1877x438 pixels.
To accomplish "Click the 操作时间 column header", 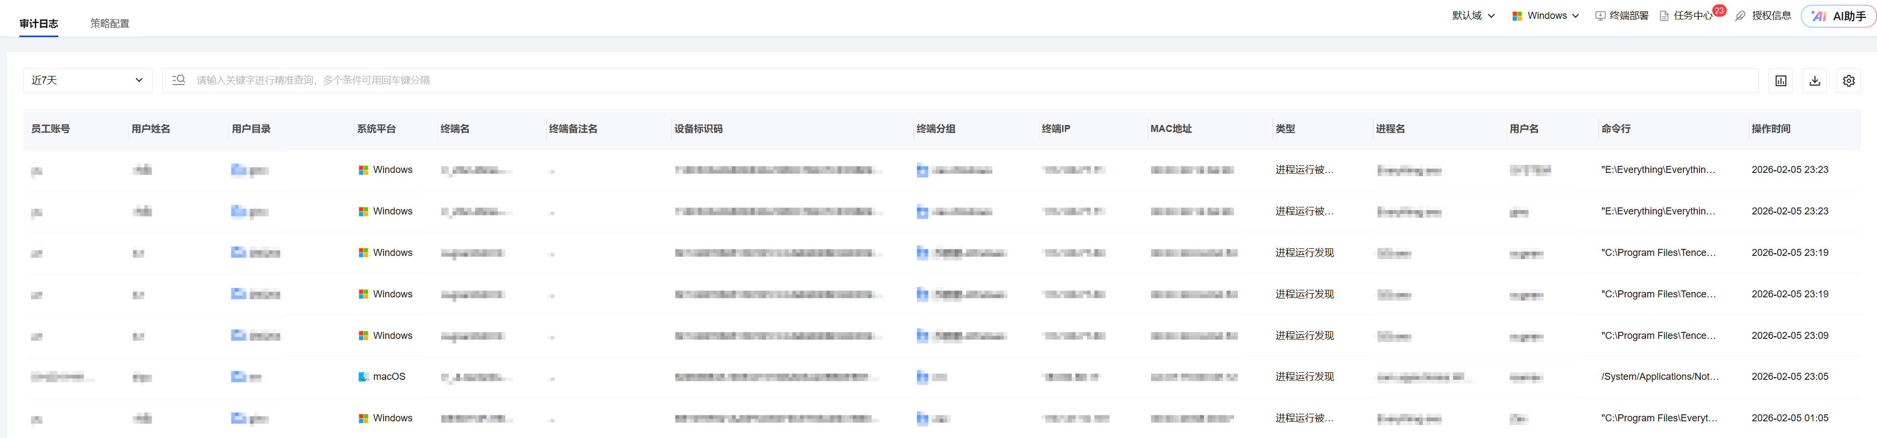I will pyautogui.click(x=1771, y=129).
